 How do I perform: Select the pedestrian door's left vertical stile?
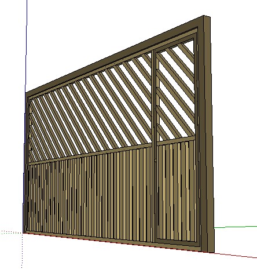pos(155,145)
